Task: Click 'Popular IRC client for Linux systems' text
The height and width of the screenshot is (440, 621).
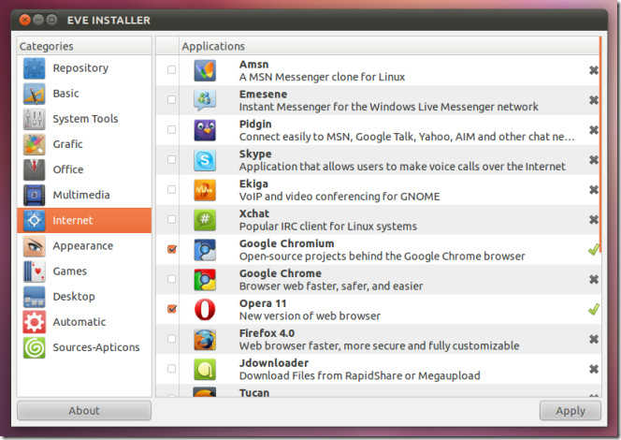Action: click(x=328, y=227)
